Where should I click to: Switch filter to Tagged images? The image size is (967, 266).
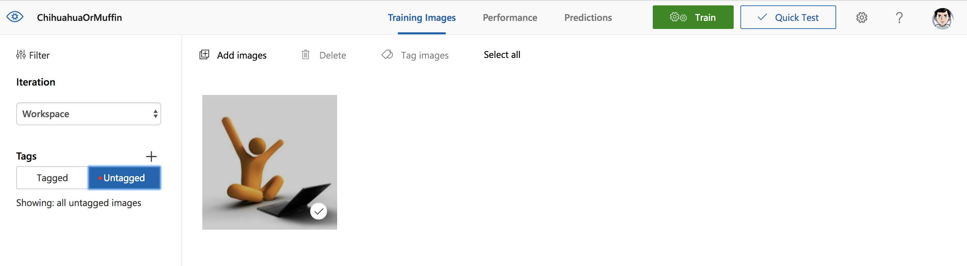pyautogui.click(x=52, y=178)
